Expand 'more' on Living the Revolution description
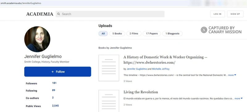The height and width of the screenshot is (112, 247). pyautogui.click(x=238, y=98)
